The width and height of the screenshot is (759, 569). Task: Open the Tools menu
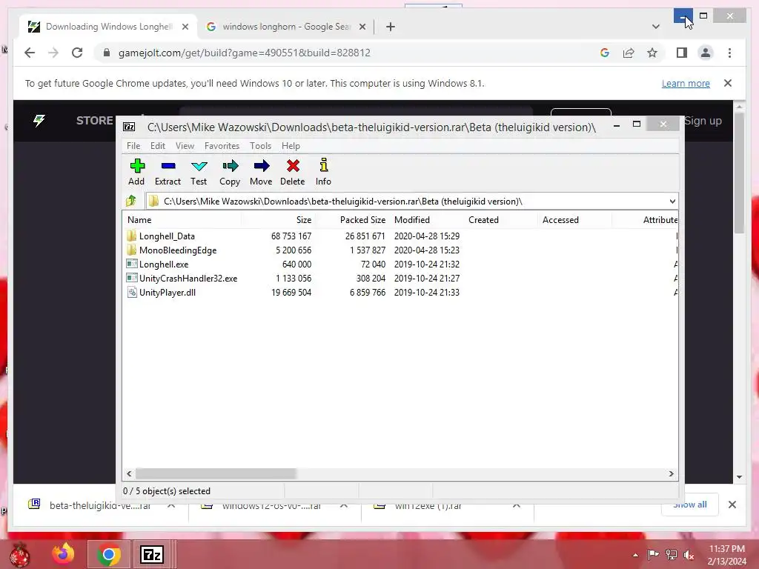[260, 146]
